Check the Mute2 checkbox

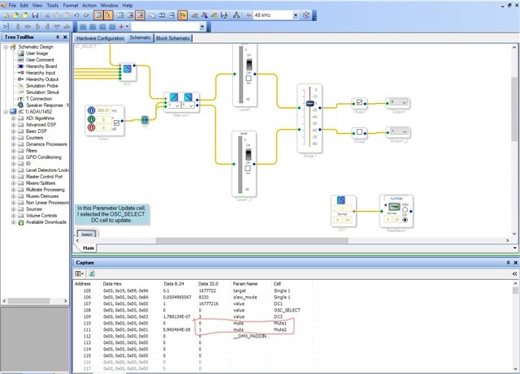359,132
